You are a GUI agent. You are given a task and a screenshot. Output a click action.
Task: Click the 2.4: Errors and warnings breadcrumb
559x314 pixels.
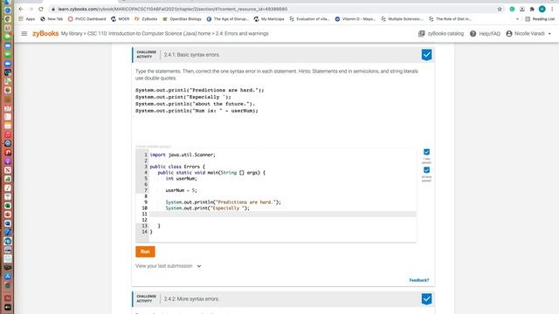[242, 33]
